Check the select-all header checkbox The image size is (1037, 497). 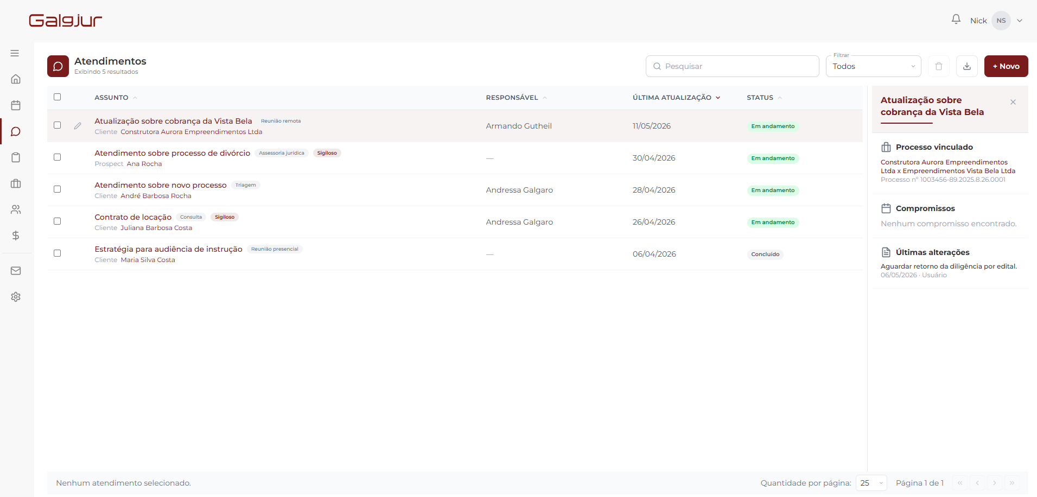click(x=57, y=97)
